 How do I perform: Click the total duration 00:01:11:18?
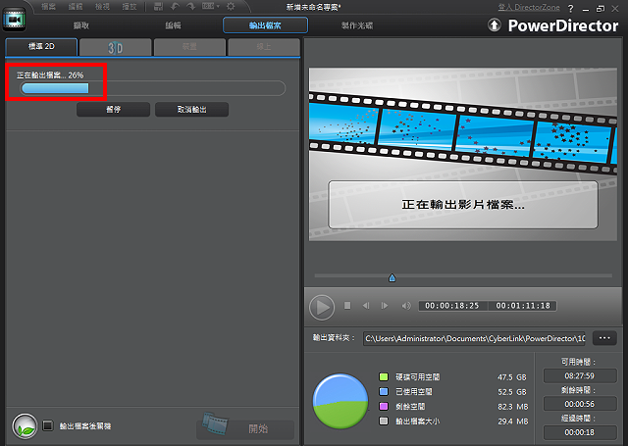523,306
